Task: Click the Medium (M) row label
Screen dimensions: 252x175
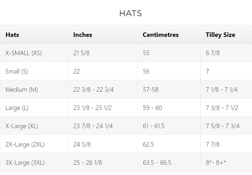Action: (22, 90)
